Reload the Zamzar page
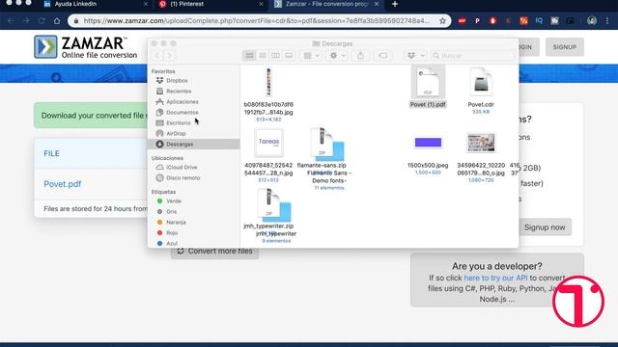This screenshot has height=347, width=618. pyautogui.click(x=42, y=20)
